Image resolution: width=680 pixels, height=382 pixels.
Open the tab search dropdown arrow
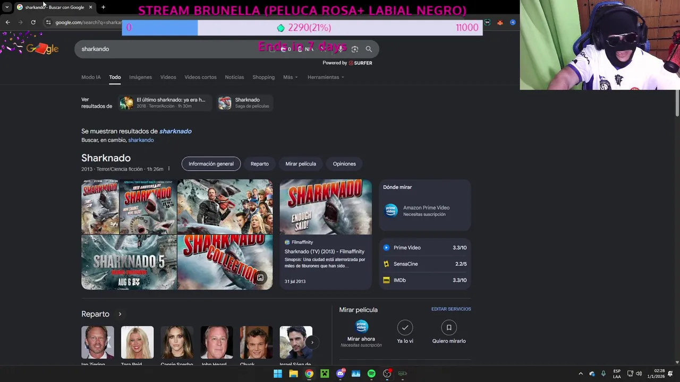(x=6, y=7)
